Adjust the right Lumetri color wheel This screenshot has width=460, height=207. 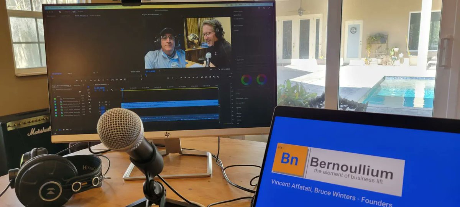point(262,79)
